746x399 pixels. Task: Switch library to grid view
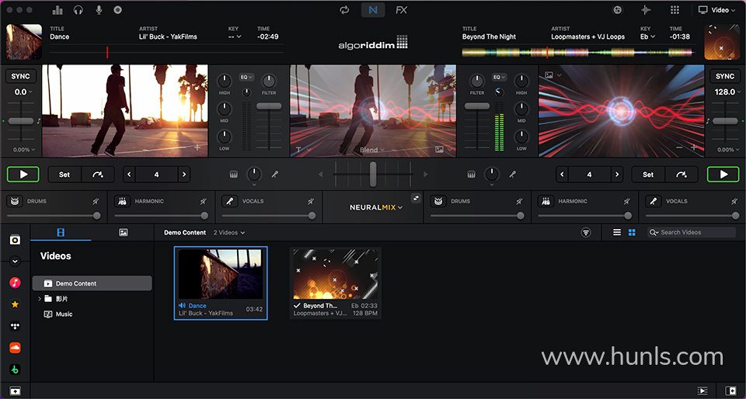[632, 232]
